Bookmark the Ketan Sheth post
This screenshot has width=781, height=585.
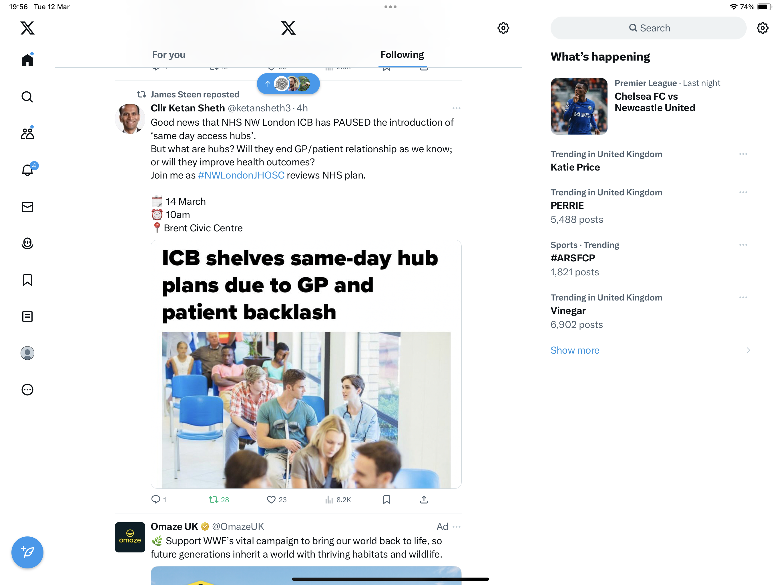pos(386,500)
